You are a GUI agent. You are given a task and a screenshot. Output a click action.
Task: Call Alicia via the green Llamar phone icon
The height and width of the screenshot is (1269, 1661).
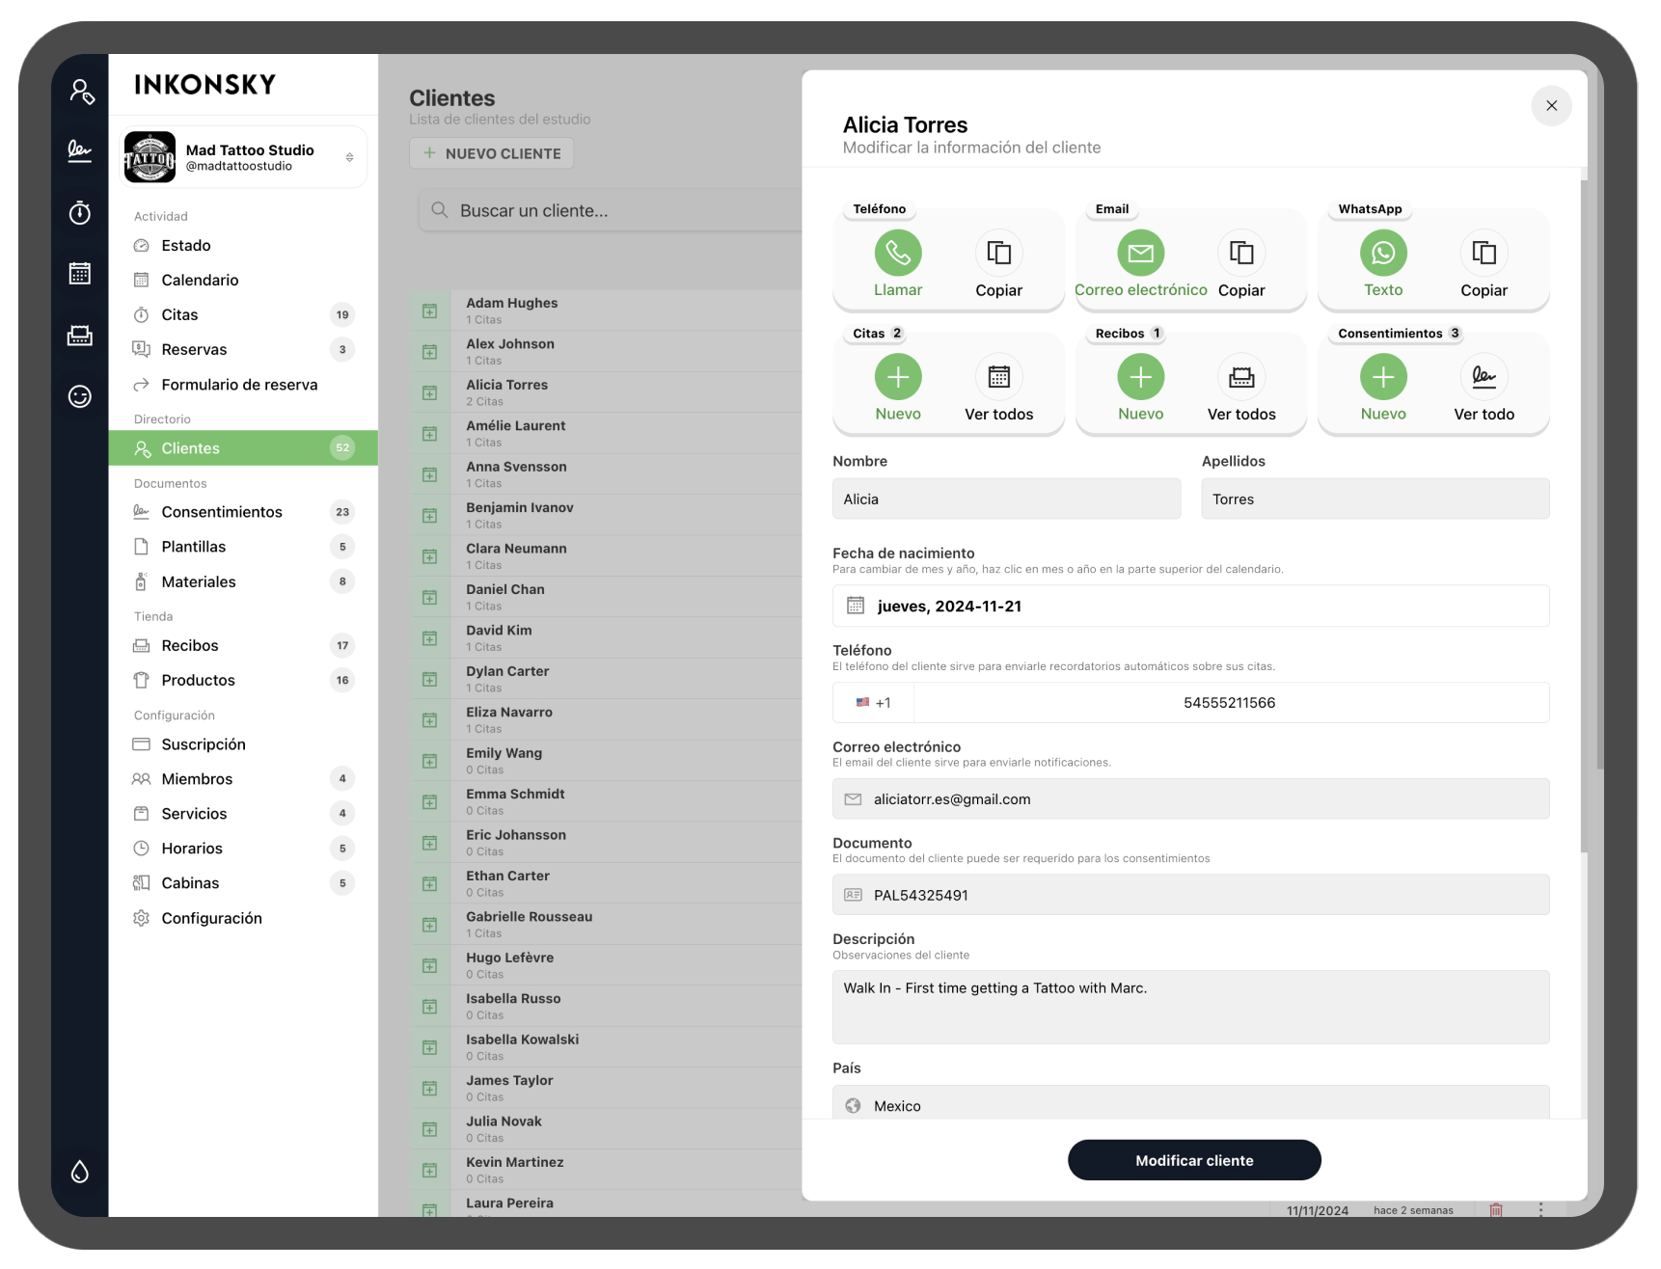(897, 253)
